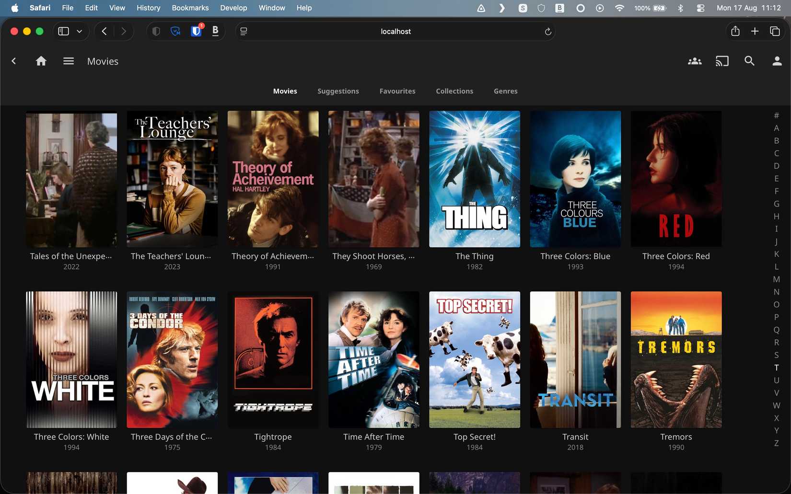Open They Shoot Horses poster

tap(374, 179)
